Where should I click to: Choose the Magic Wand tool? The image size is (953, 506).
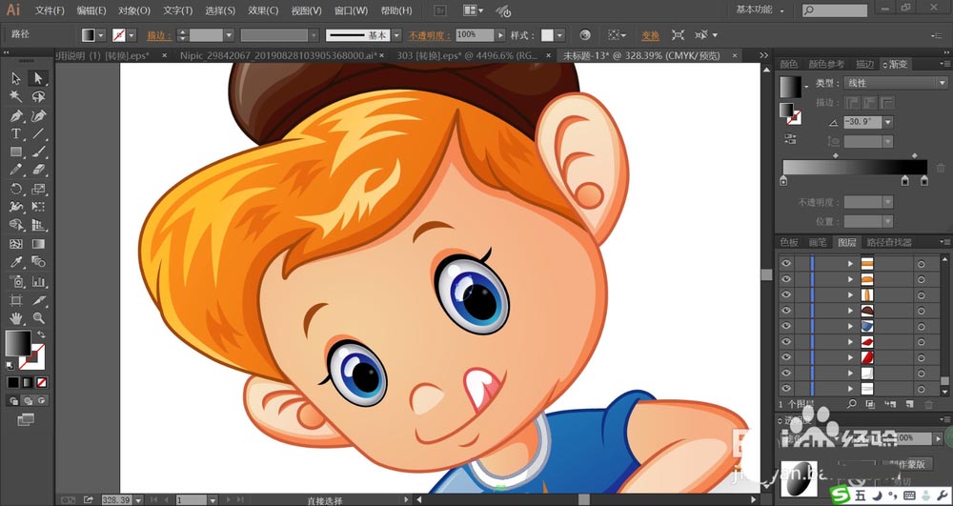pyautogui.click(x=16, y=96)
